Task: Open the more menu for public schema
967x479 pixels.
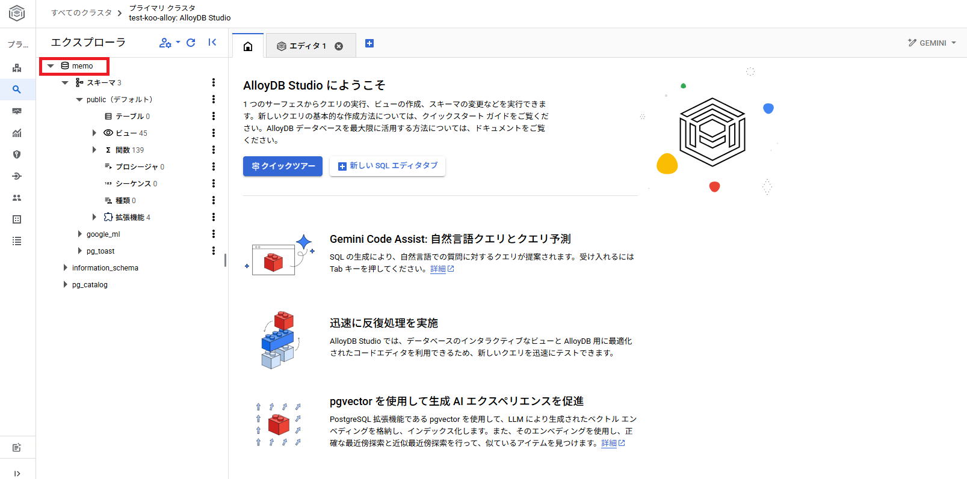Action: [x=213, y=99]
